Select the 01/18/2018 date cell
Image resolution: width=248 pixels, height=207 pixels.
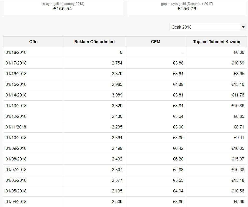[16, 53]
